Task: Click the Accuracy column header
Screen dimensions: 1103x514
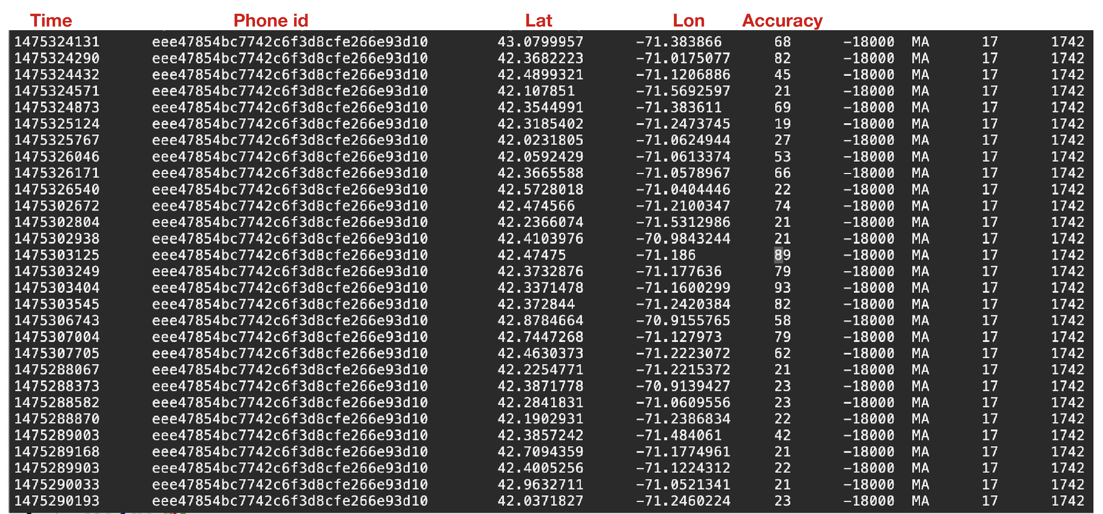Action: [x=782, y=21]
